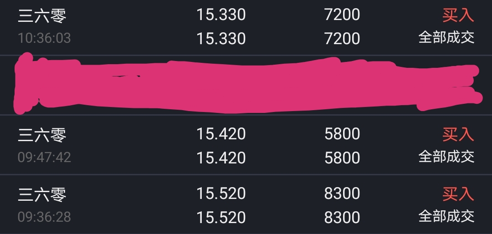Tap 全部成交 status of the 5800 order
492x234 pixels.
[x=446, y=157]
